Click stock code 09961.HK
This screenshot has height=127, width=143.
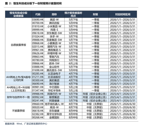pyautogui.click(x=38, y=50)
